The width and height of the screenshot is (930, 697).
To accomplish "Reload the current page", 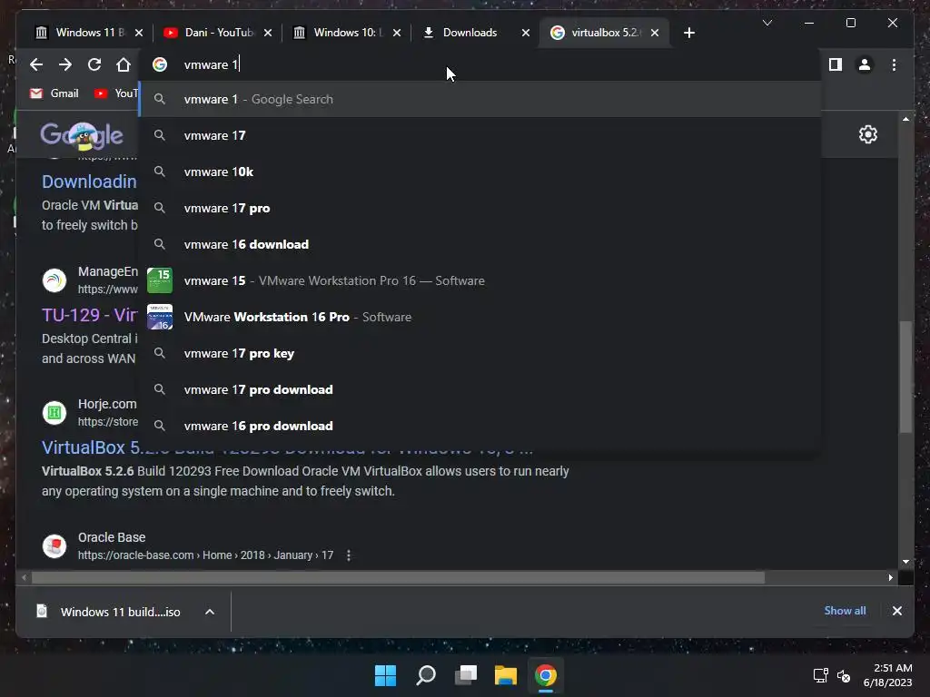I will 94,64.
